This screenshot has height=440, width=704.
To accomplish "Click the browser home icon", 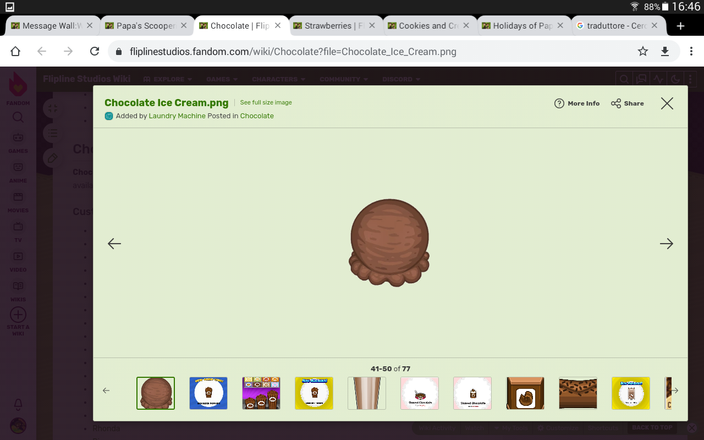I will pos(15,51).
